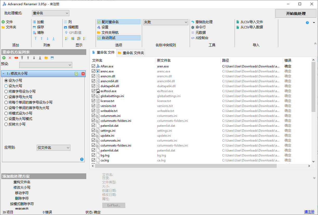Select the 设首字母为大写 radio option
Screen dimensions: 318x215
6,97
